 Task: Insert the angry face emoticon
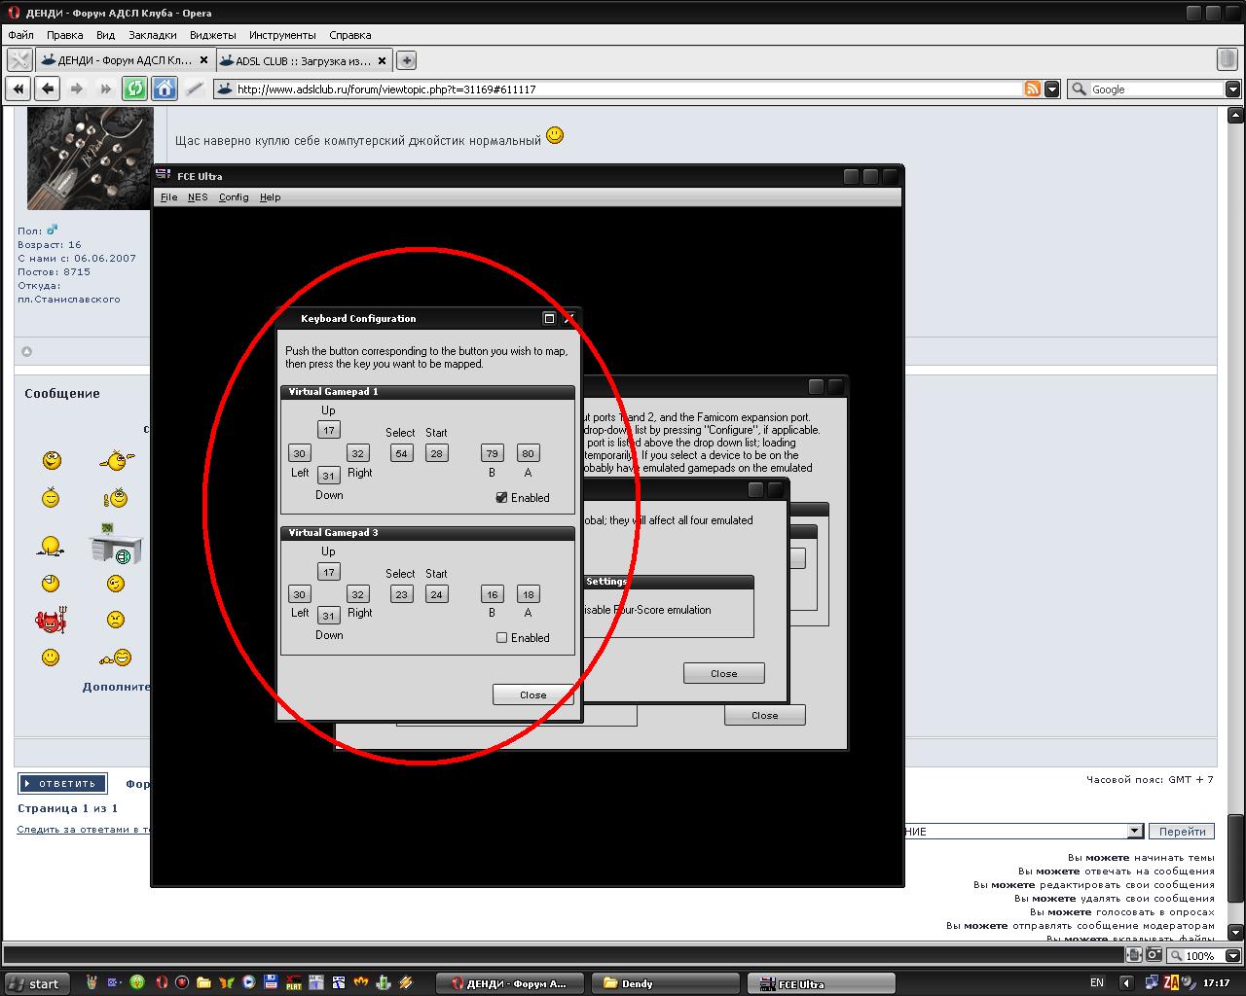pyautogui.click(x=115, y=620)
